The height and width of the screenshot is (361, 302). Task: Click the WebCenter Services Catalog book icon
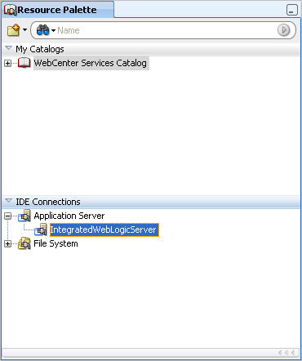tap(24, 63)
